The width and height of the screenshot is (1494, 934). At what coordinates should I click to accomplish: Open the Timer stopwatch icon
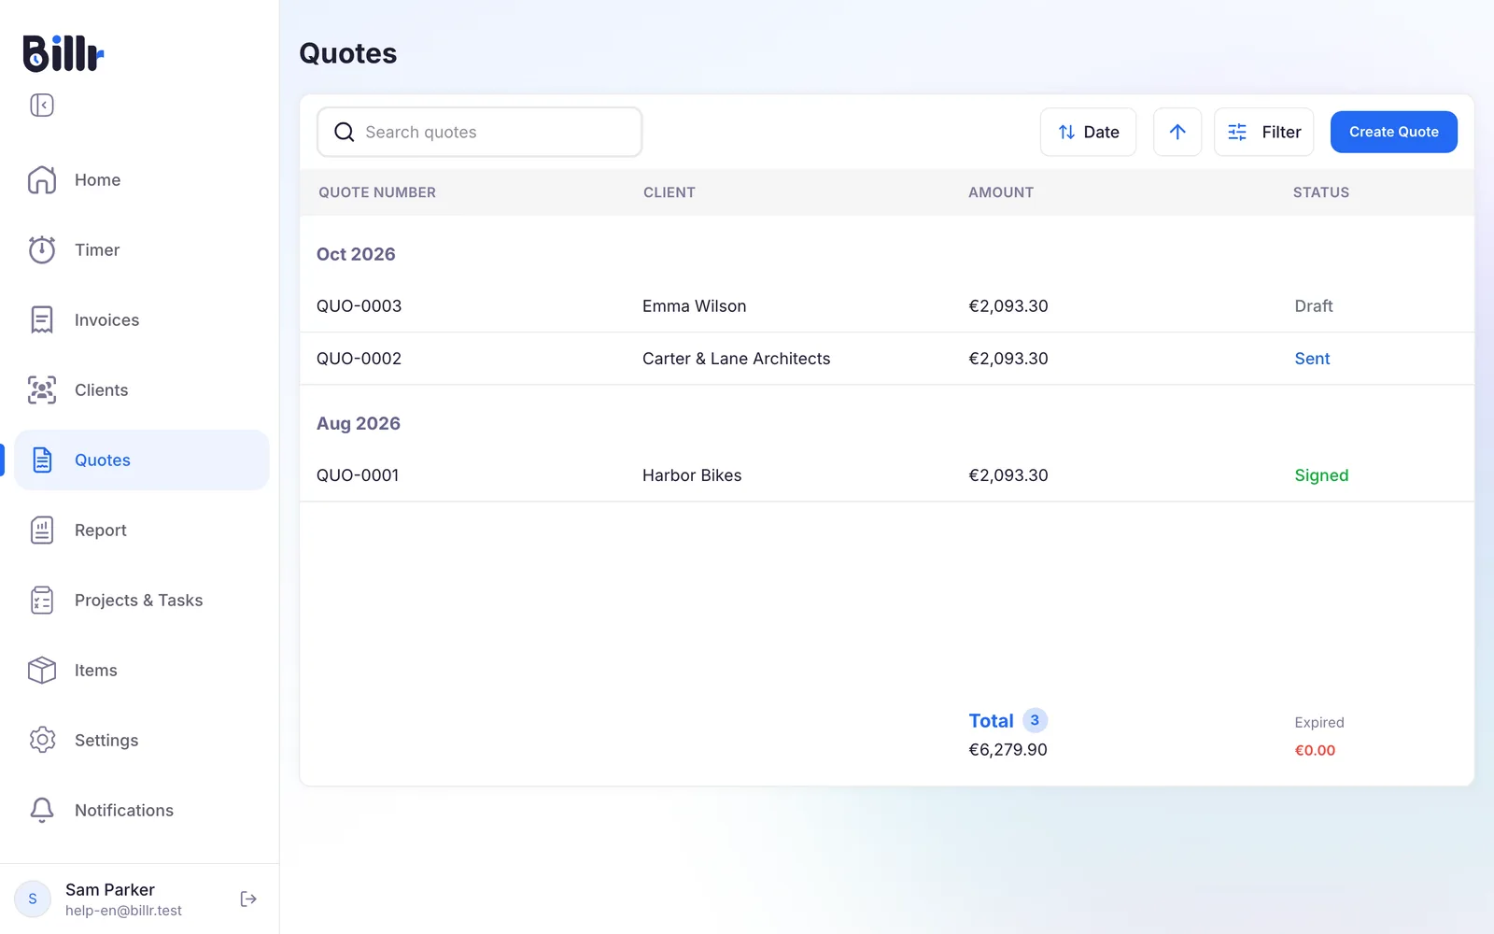42,249
